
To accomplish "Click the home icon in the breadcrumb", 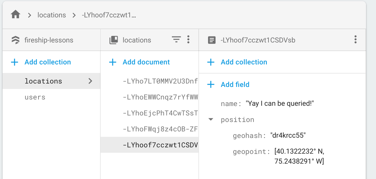I will coord(15,15).
